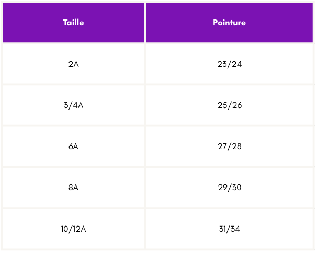Select the 8A size cell
Image resolution: width=316 pixels, height=255 pixels.
(73, 188)
